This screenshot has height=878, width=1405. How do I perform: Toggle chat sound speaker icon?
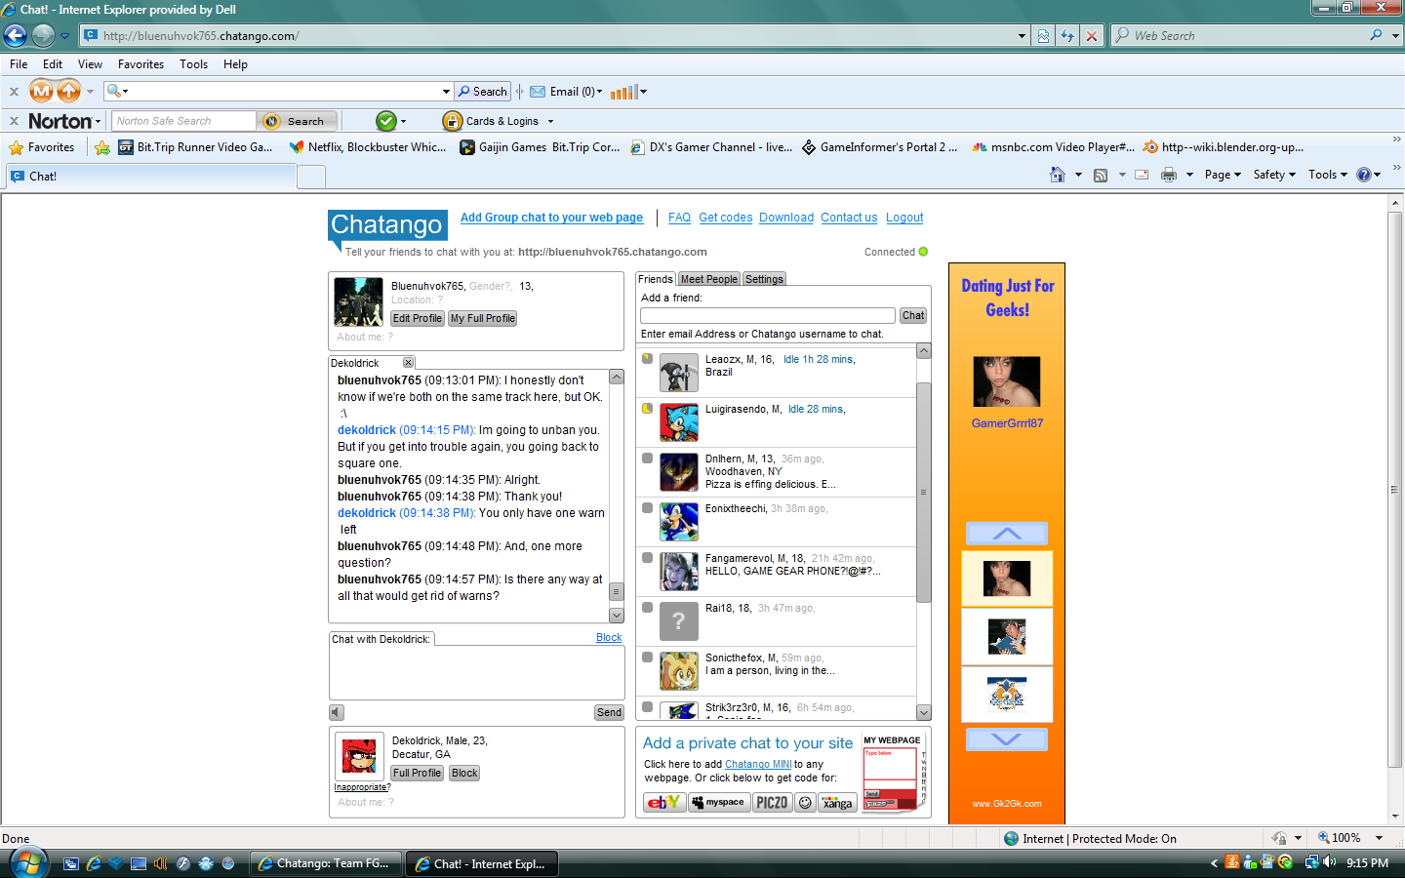coord(337,712)
